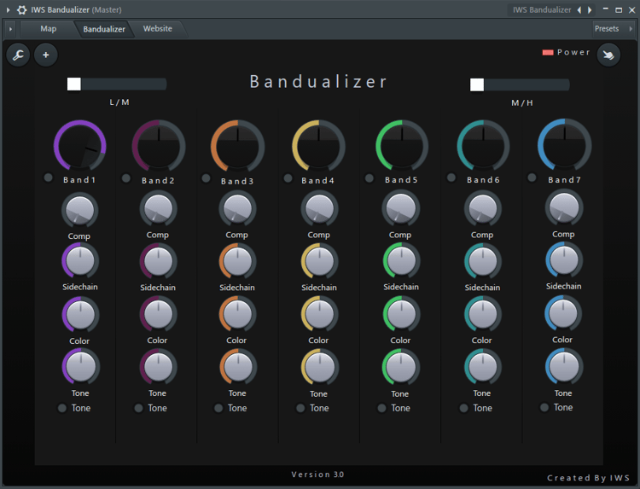The image size is (640, 489).
Task: Toggle the Band 4 enable dot
Action: pos(288,178)
